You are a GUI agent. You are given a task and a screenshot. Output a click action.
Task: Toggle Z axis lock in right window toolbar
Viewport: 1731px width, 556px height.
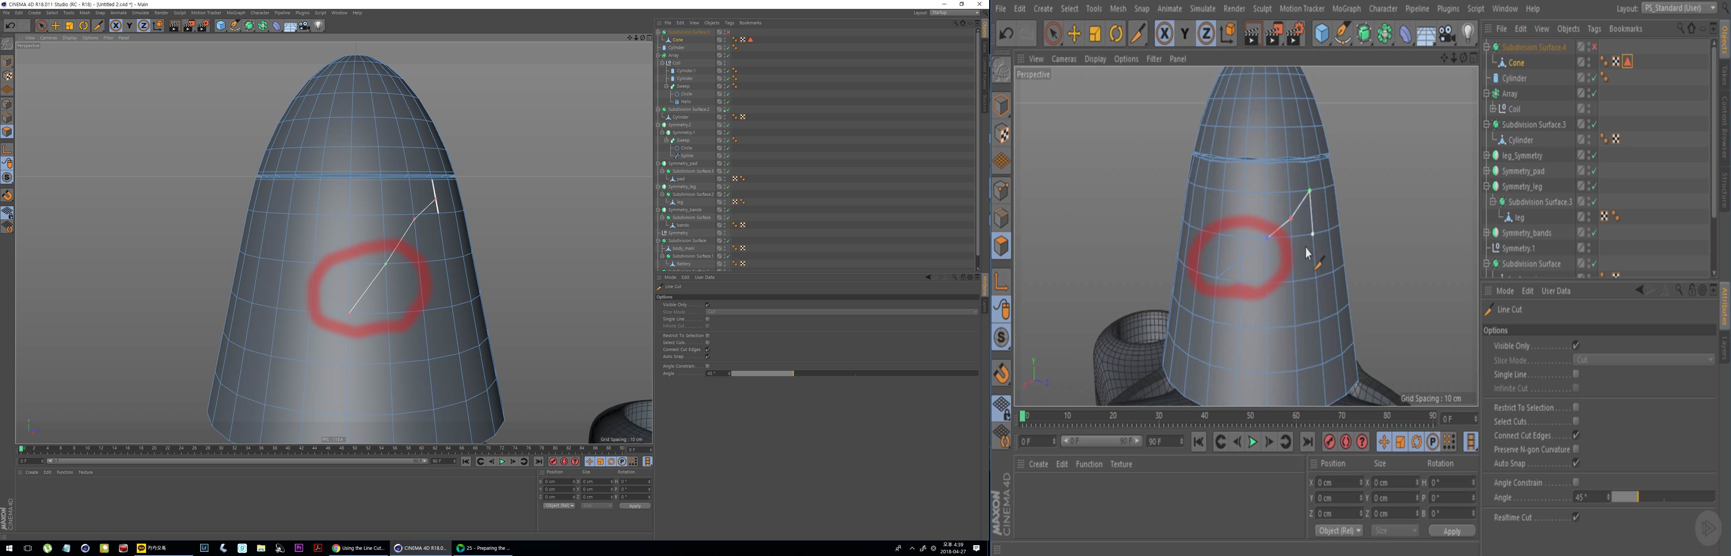coord(1206,34)
